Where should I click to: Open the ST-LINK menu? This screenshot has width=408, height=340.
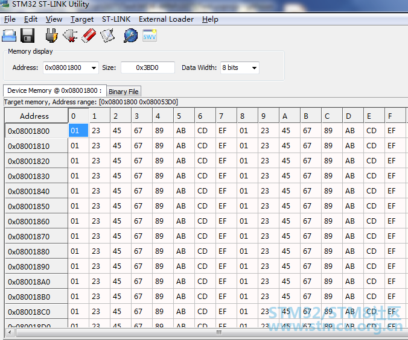[x=116, y=19]
